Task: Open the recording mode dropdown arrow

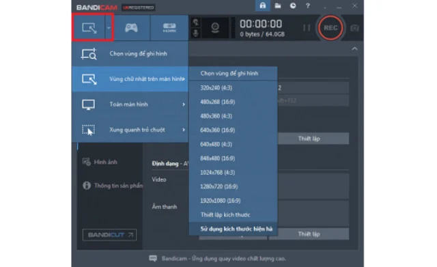Action: 109,28
